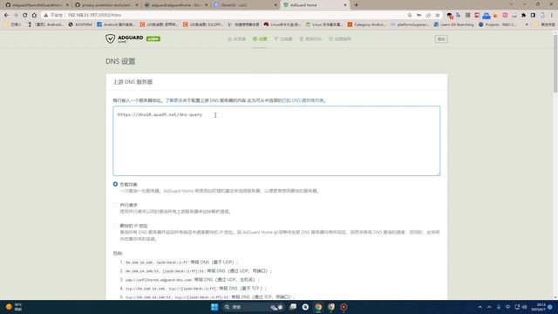
Task: Go back with the browser back arrow
Action: coord(6,15)
